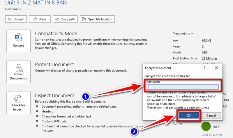
Task: Click Add an author
Action: [212, 135]
